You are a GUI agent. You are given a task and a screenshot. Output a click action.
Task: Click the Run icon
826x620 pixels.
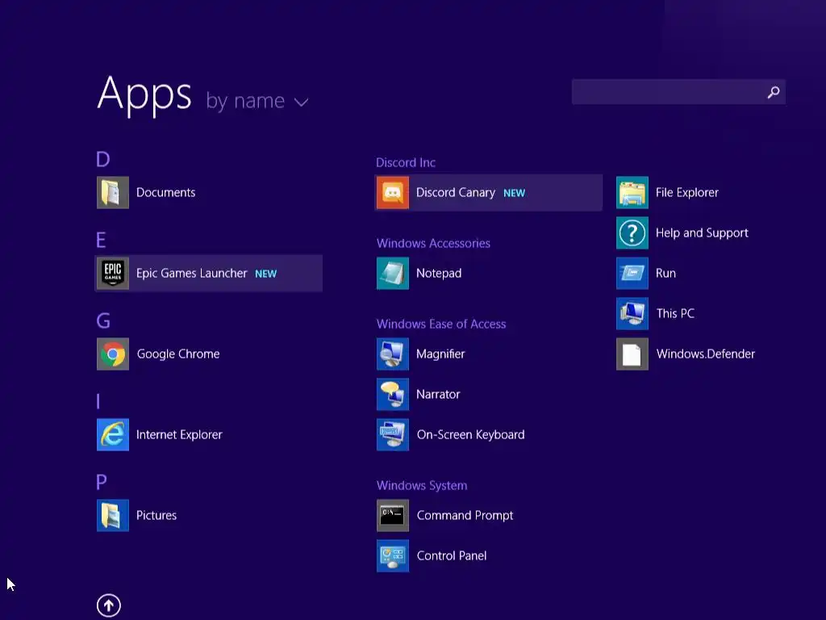point(632,273)
